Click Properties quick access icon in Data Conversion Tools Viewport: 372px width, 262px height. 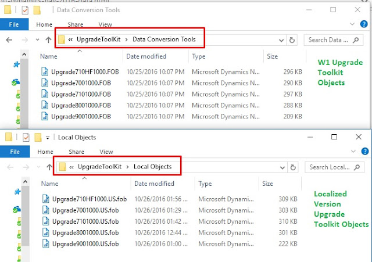click(x=25, y=10)
